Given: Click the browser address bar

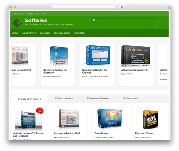Looking at the screenshot, I should pos(84,7).
